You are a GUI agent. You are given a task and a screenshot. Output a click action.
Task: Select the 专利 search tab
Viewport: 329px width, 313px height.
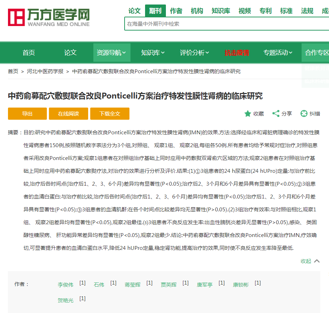click(265, 11)
